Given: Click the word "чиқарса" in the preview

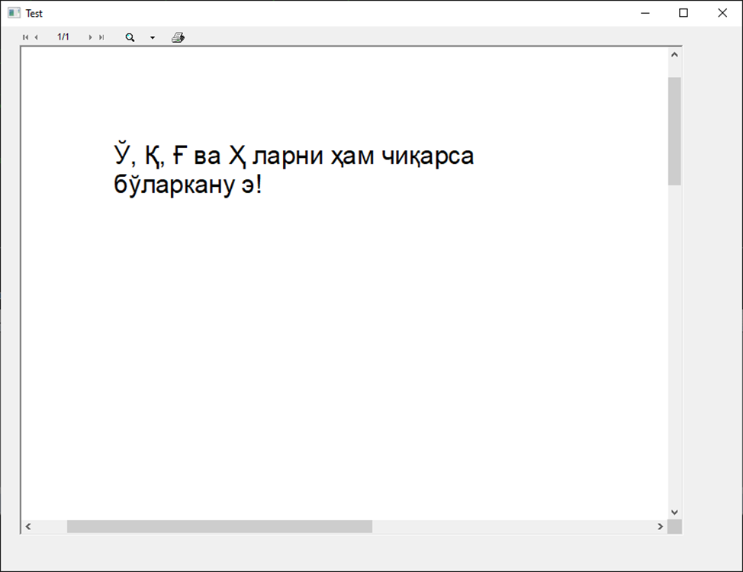Looking at the screenshot, I should coord(428,156).
